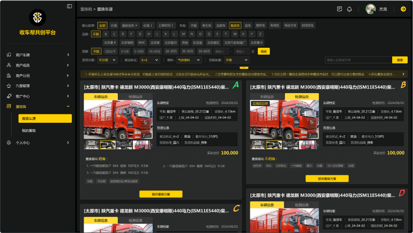
Task: Open the messages icon in the top bar
Action: pos(339,9)
